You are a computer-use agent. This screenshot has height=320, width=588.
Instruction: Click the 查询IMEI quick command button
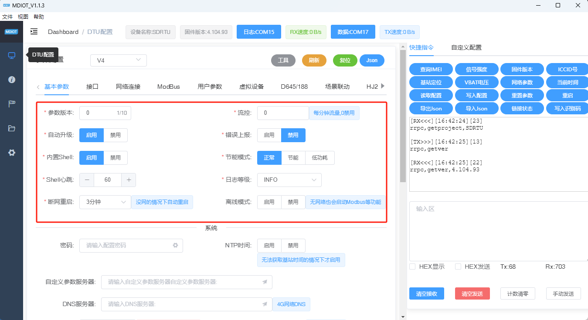click(431, 69)
